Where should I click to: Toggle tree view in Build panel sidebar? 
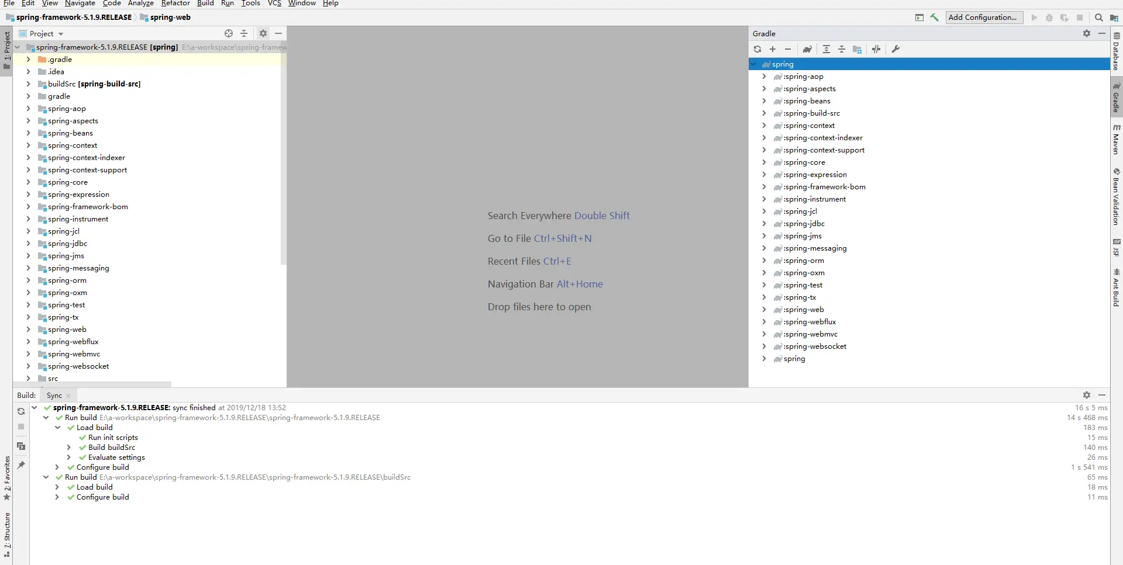click(x=21, y=446)
